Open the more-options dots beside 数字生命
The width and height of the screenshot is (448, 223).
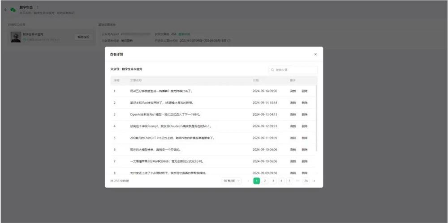click(x=38, y=7)
